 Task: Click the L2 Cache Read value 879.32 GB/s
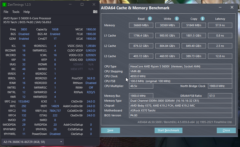141,46
